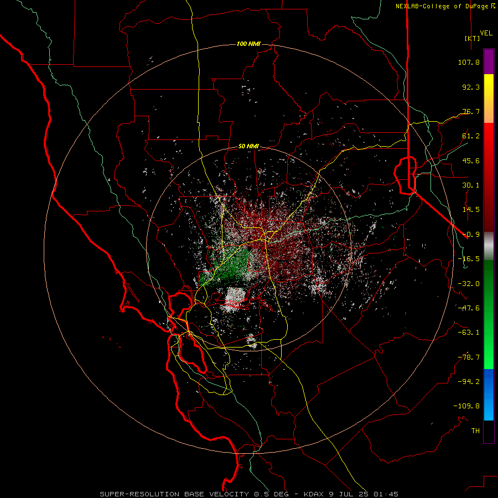Click the purple segment of velocity color bar

coord(489,61)
